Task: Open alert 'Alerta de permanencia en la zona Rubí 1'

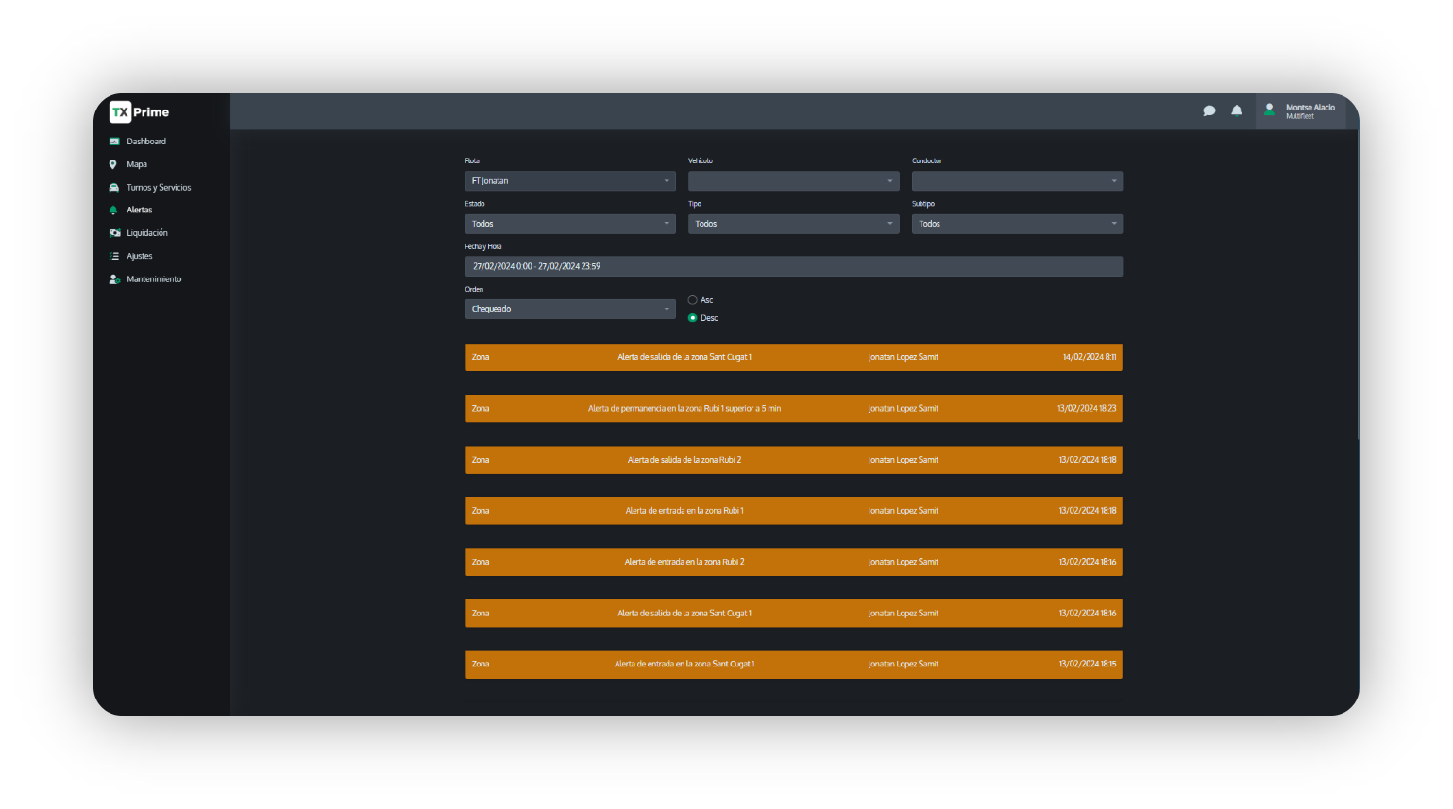Action: (794, 409)
